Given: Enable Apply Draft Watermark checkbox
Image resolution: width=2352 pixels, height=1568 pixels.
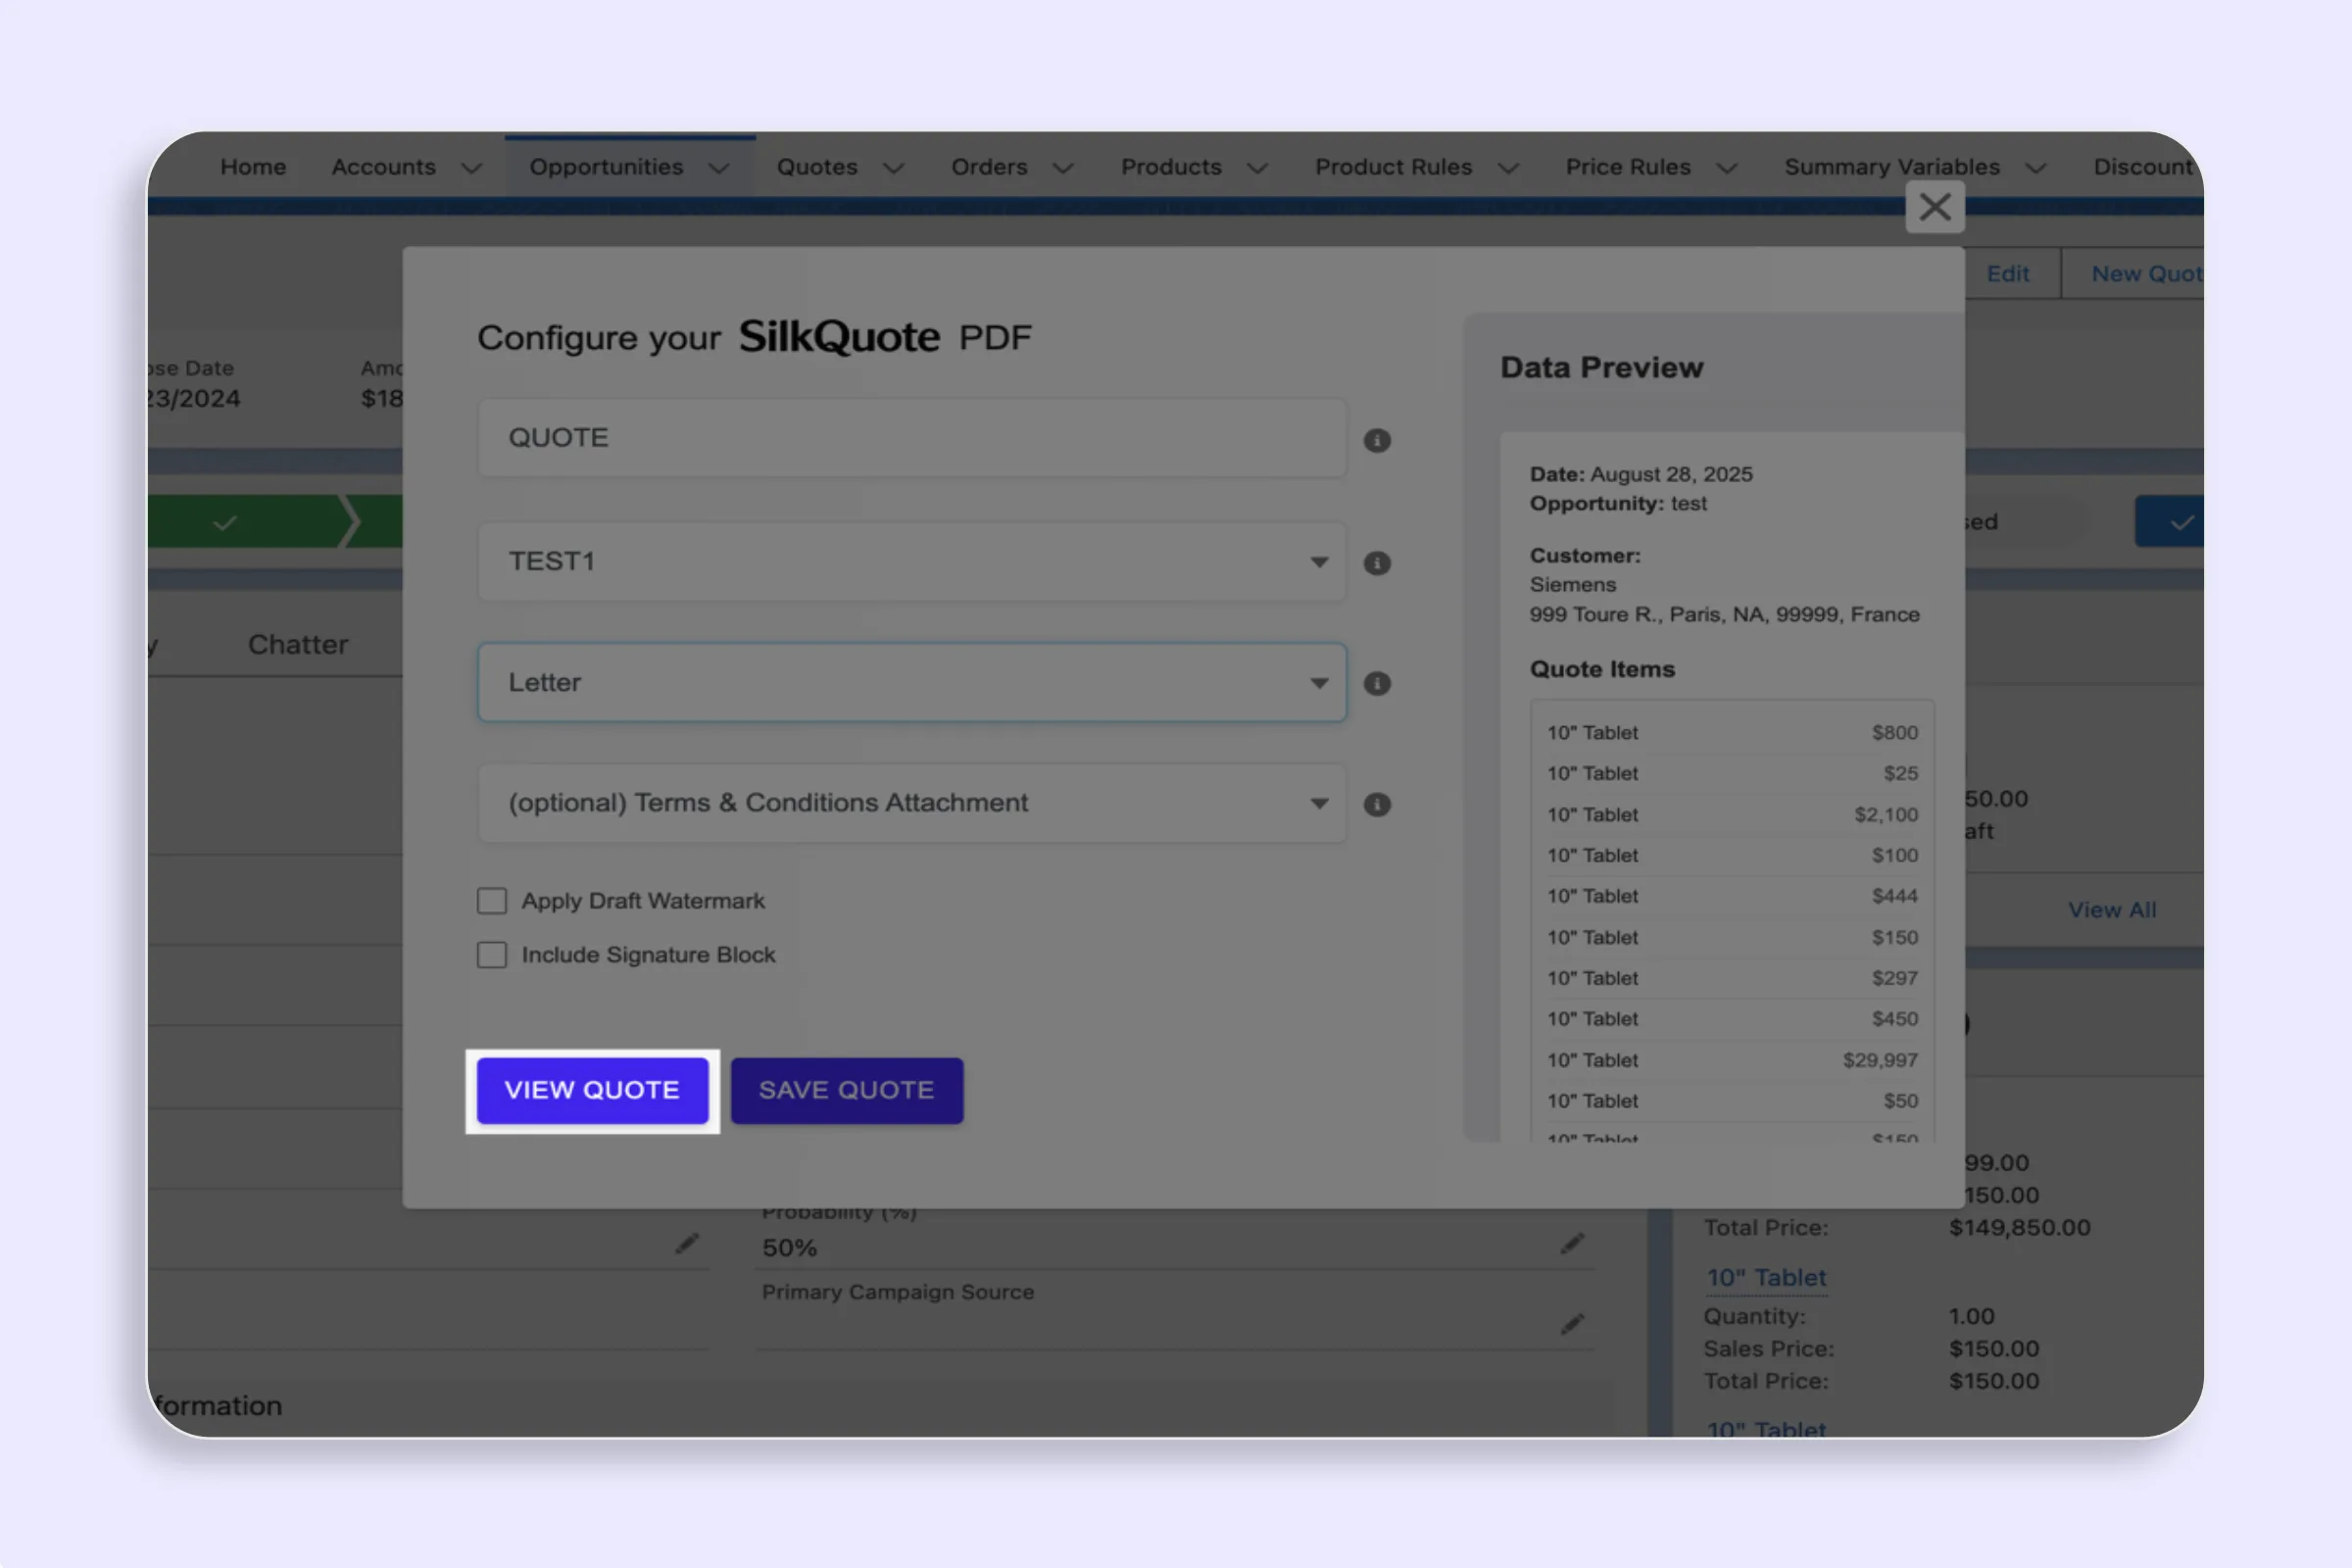Looking at the screenshot, I should 492,901.
